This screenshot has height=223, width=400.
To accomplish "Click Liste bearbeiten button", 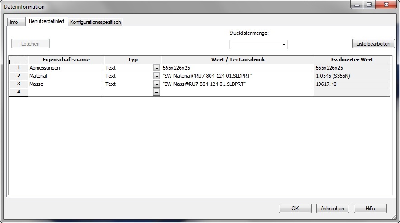I will pyautogui.click(x=373, y=44).
